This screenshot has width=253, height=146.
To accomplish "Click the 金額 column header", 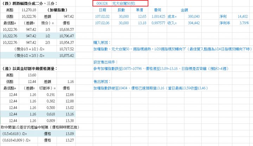I will coord(184,10).
